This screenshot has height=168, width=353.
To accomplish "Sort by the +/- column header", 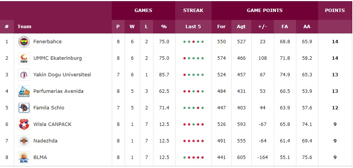I will point(263,27).
